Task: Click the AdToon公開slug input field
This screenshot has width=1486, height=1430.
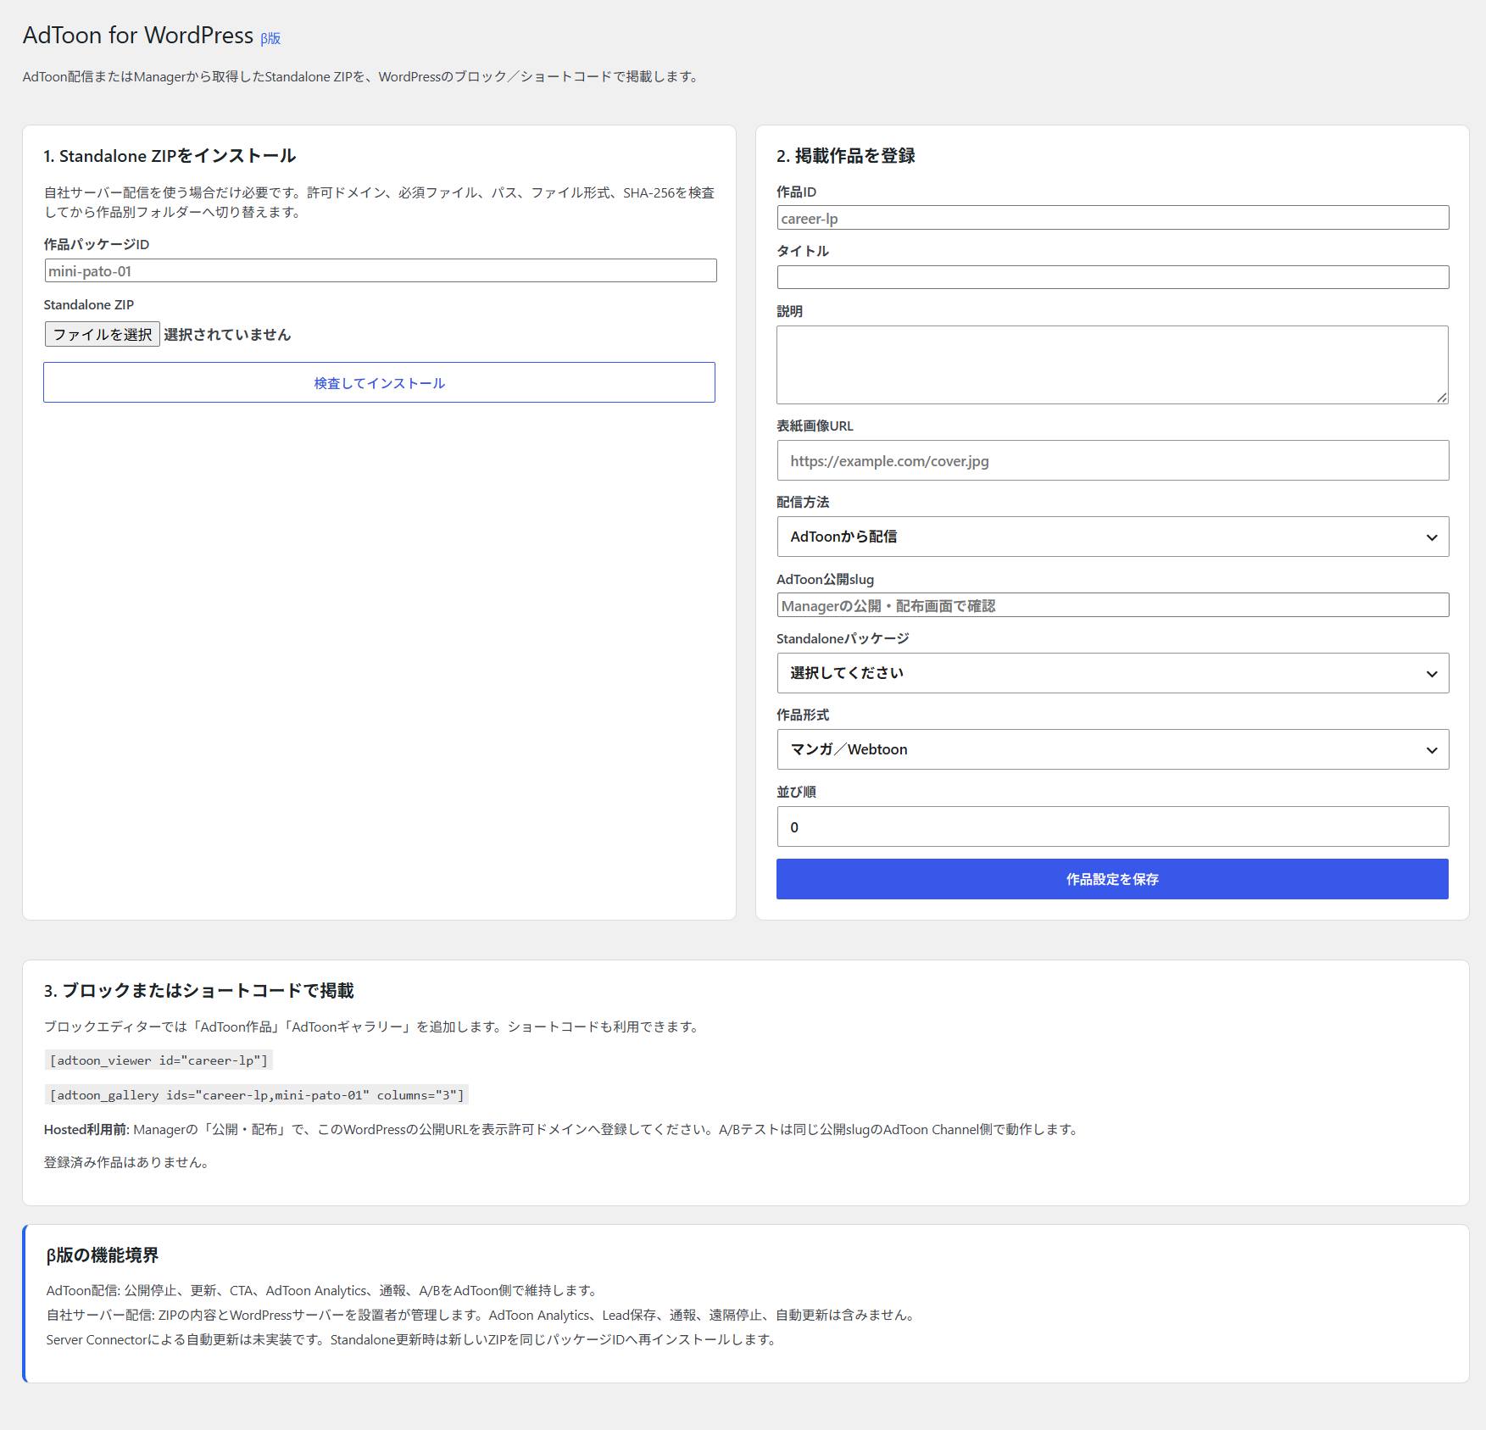Action: click(1112, 605)
